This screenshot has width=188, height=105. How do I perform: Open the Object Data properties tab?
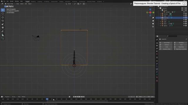coord(157,75)
